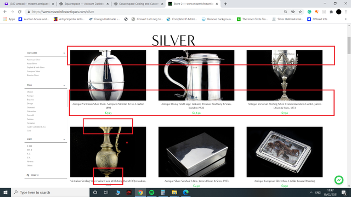
Task: Switch to the mozeris.antiques mail tab
Action: tap(29, 4)
